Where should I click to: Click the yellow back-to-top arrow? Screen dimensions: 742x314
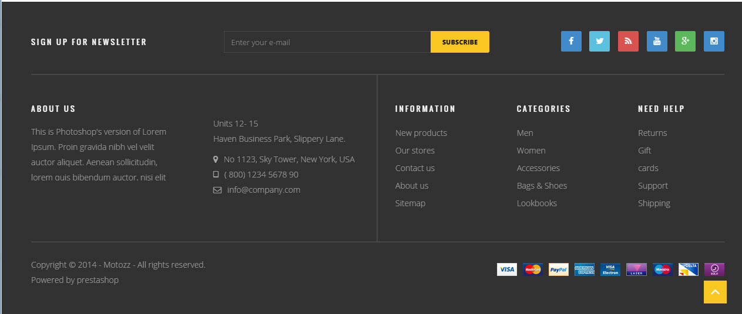(x=715, y=292)
